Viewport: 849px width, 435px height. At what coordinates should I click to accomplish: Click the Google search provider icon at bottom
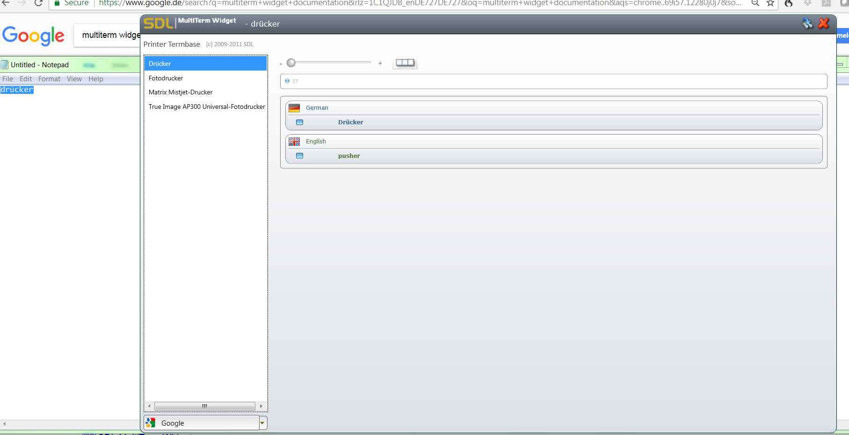[x=151, y=422]
